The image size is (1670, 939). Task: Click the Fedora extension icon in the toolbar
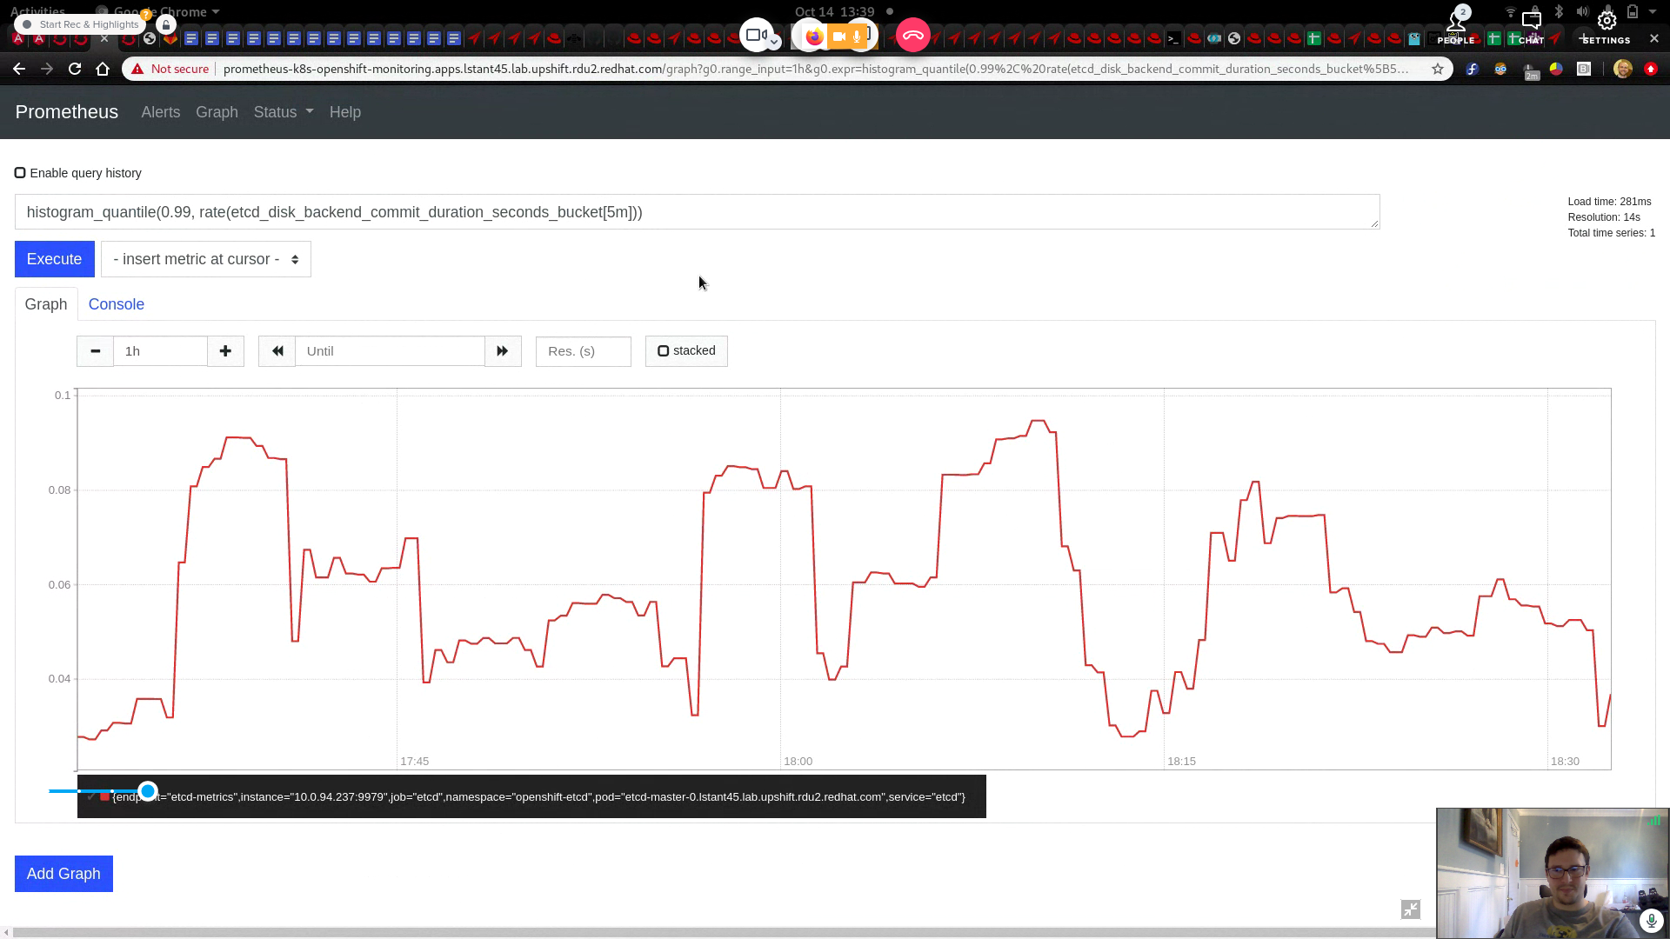tap(1473, 68)
